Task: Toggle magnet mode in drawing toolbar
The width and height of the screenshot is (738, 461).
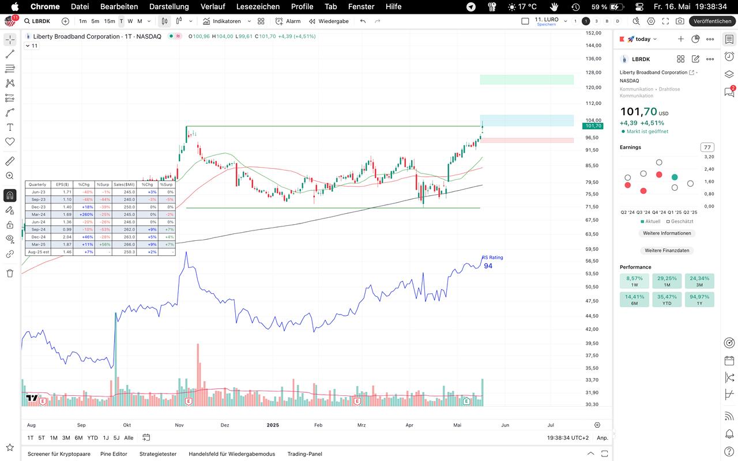Action: pos(10,195)
